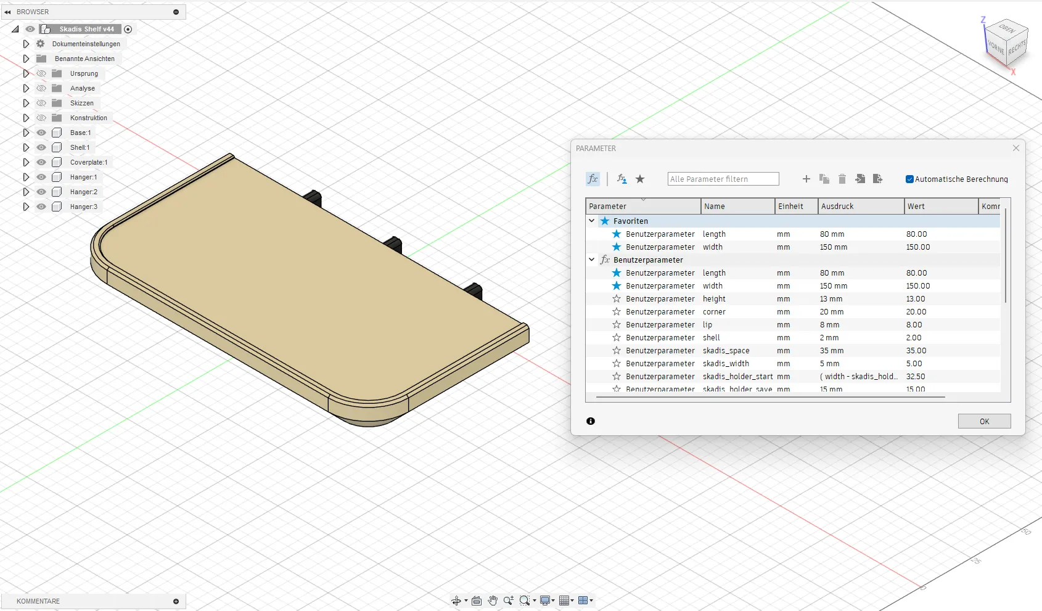Click the info icon in the Parameter dialog

coord(590,421)
